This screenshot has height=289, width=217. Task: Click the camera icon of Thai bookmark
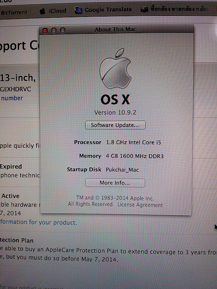pyautogui.click(x=145, y=10)
